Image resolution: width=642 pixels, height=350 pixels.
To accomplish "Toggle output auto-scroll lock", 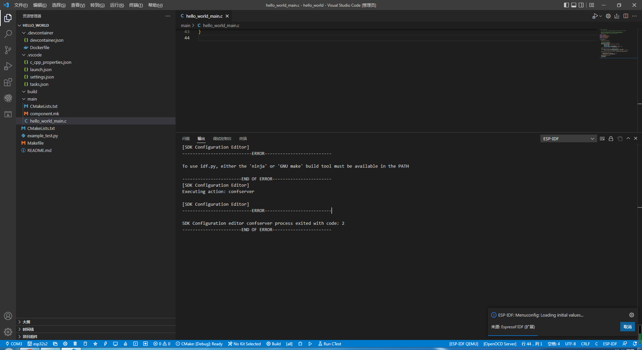I will (611, 139).
